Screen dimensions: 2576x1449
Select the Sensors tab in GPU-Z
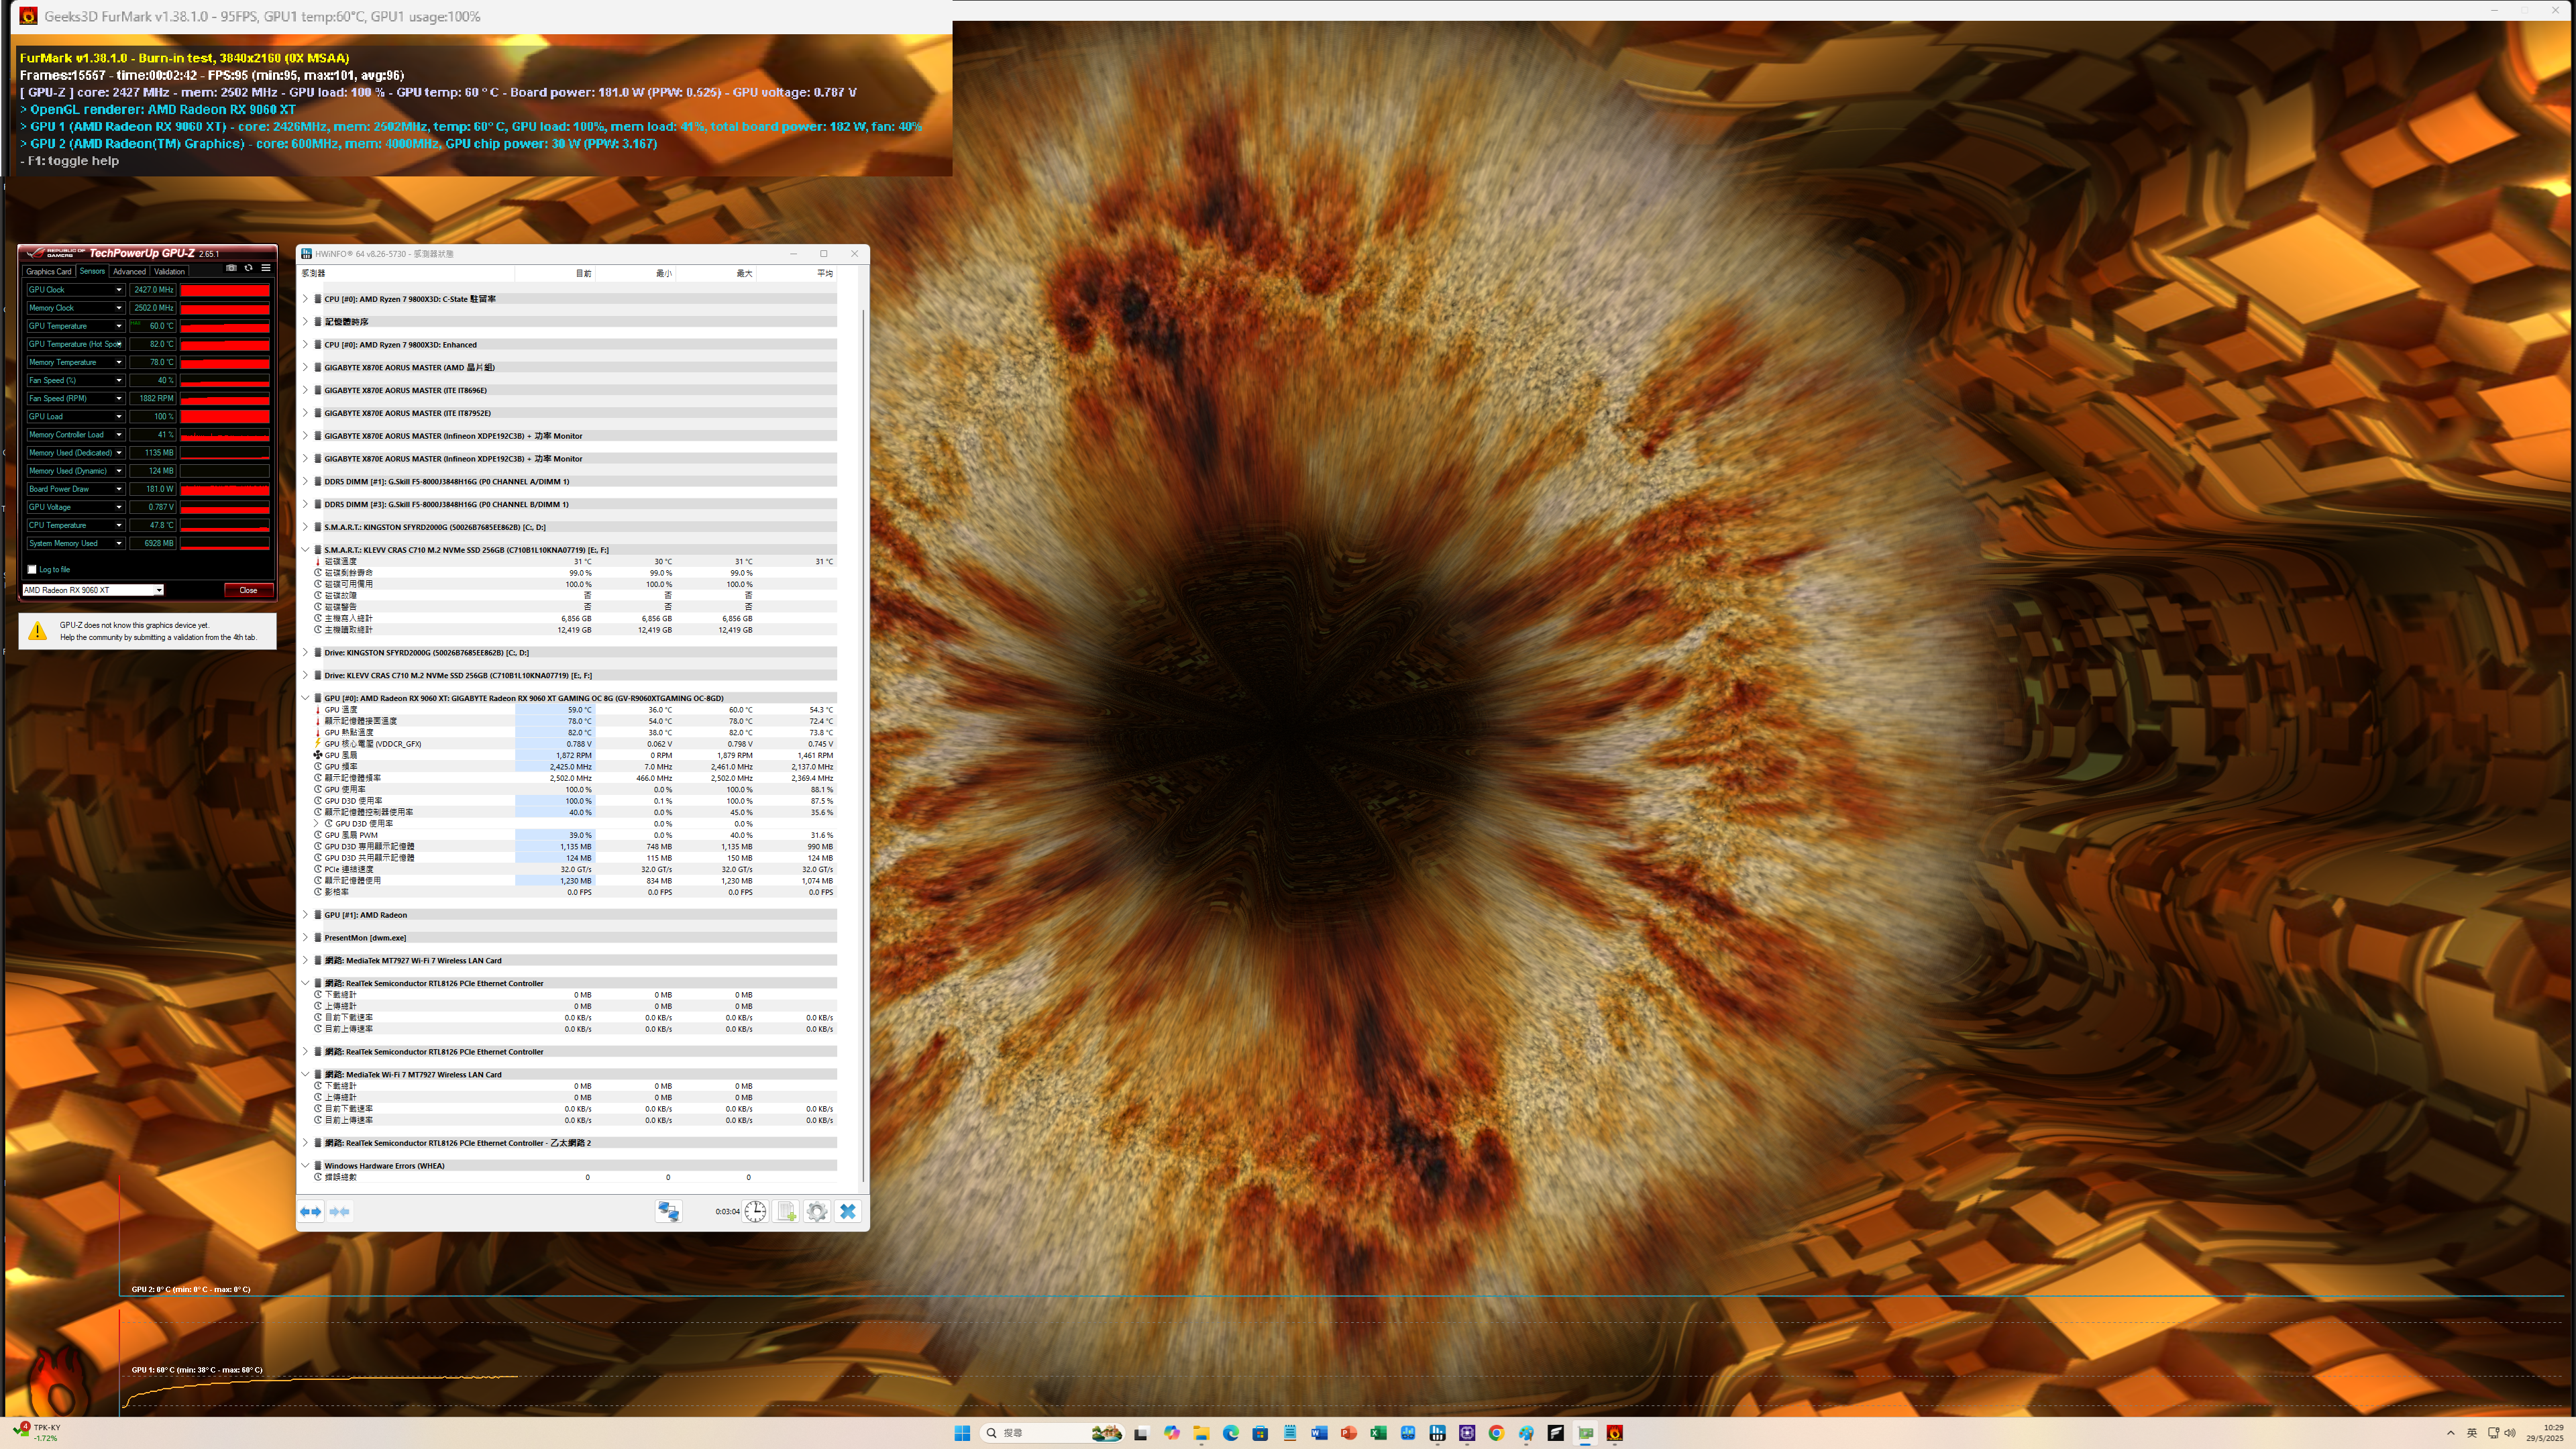tap(92, 271)
